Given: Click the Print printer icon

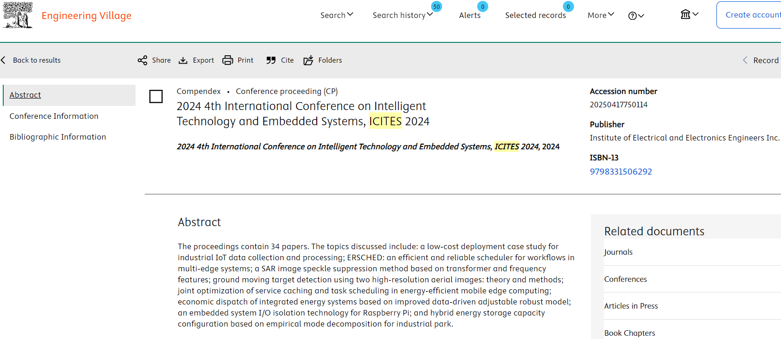Looking at the screenshot, I should coord(228,60).
